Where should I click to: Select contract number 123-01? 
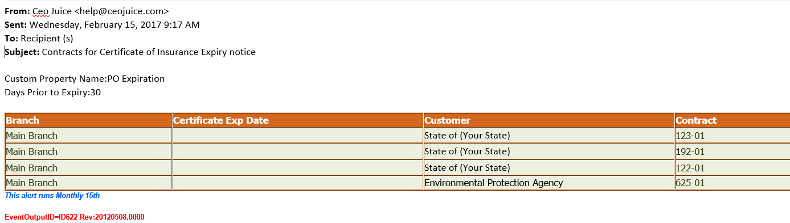click(x=690, y=136)
